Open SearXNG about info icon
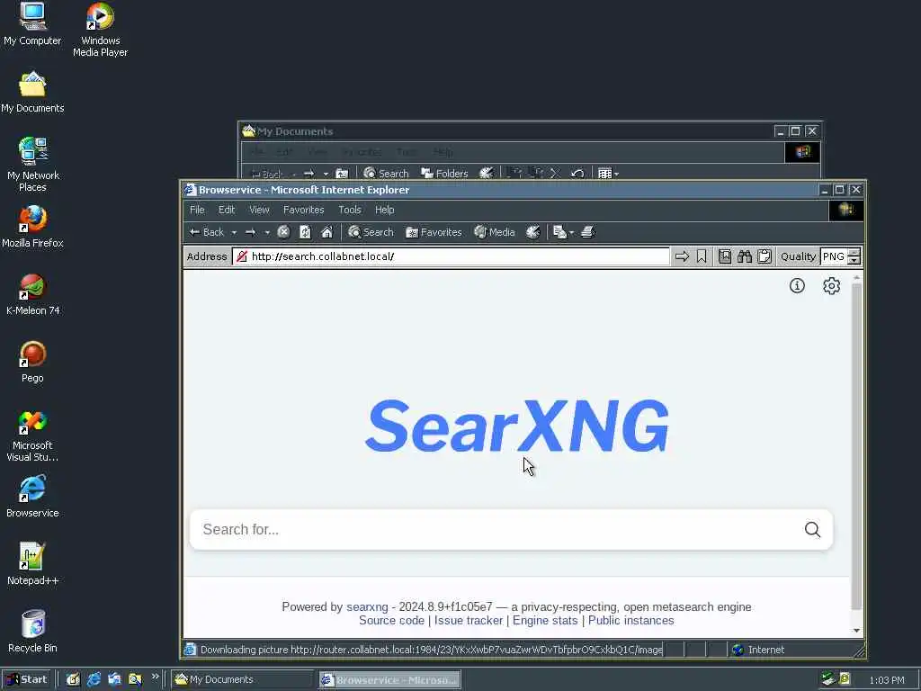Viewport: 921px width, 691px height. [797, 285]
